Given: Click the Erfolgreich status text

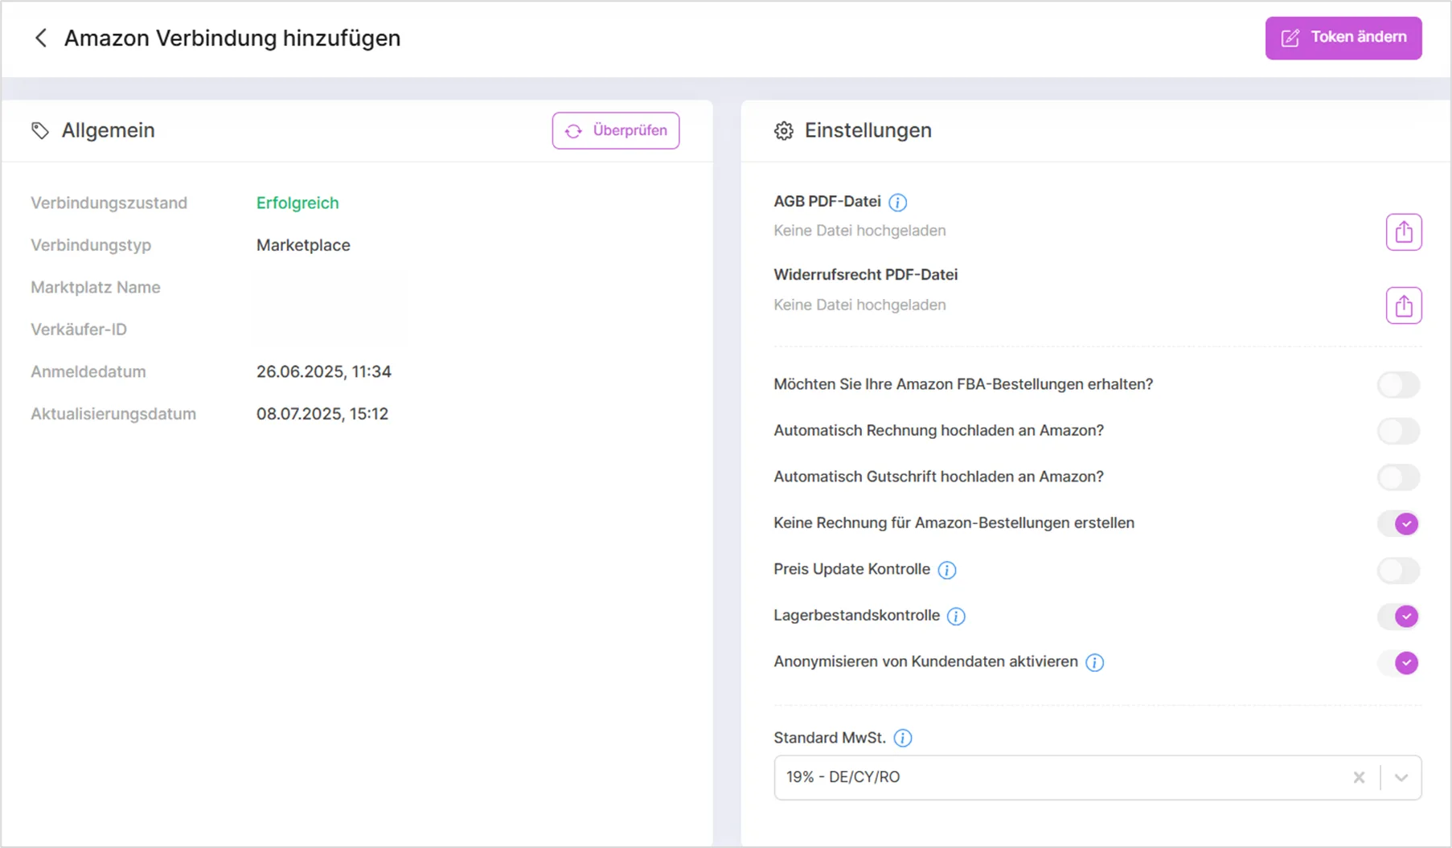Looking at the screenshot, I should point(297,203).
